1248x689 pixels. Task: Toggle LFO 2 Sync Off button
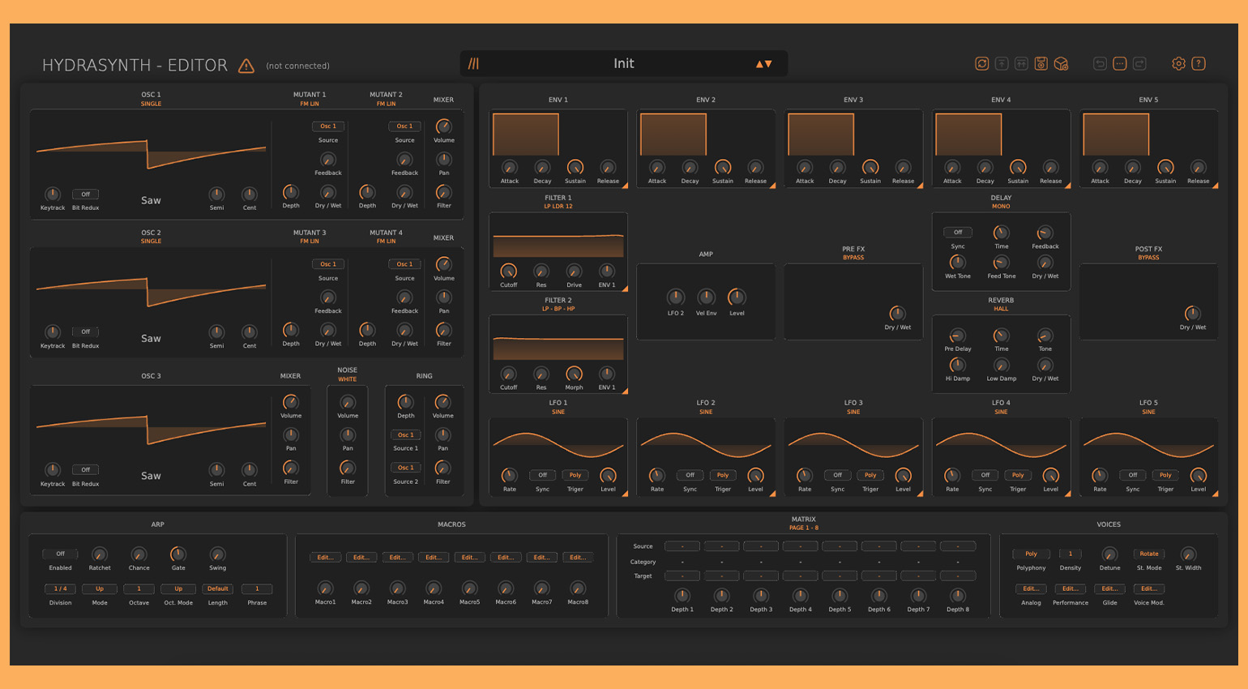[x=690, y=475]
